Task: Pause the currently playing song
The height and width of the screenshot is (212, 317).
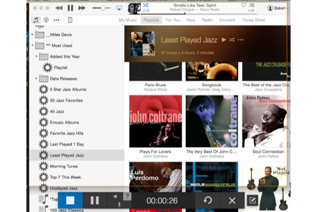Action: click(70, 8)
